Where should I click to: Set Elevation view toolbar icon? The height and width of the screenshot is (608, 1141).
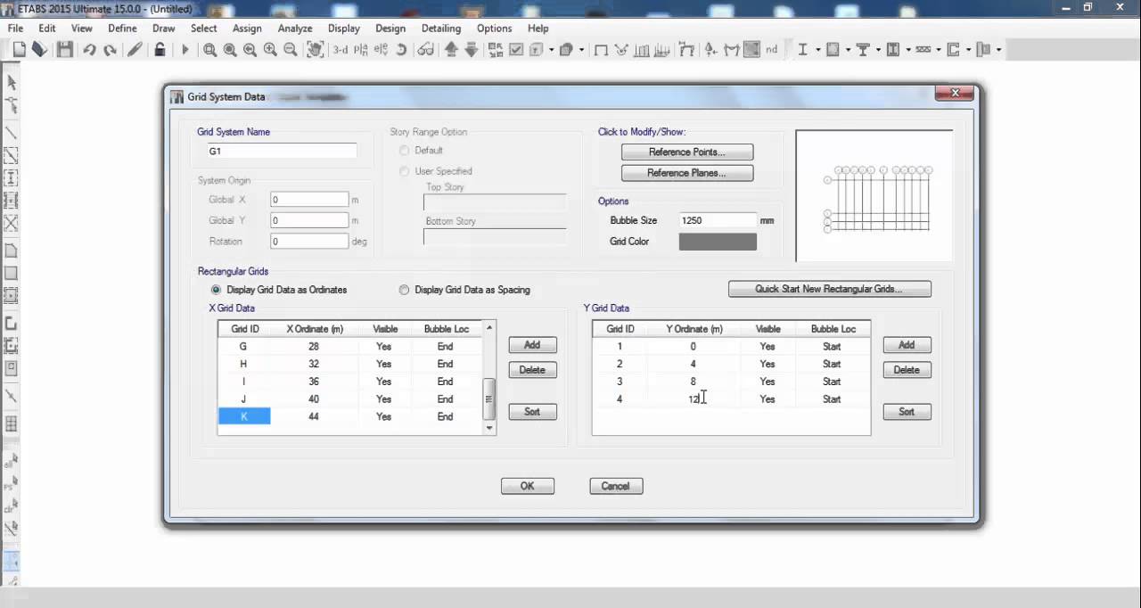(381, 50)
